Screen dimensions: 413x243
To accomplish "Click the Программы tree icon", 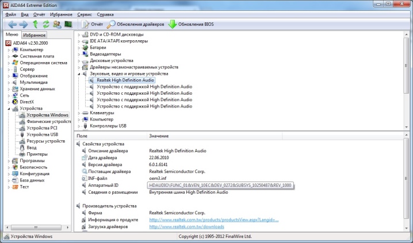I will [16, 161].
